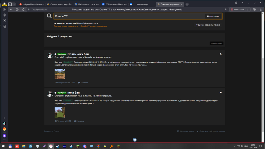Open the 'Сортировка' dropdown
The image size is (265, 149).
pyautogui.click(x=216, y=43)
